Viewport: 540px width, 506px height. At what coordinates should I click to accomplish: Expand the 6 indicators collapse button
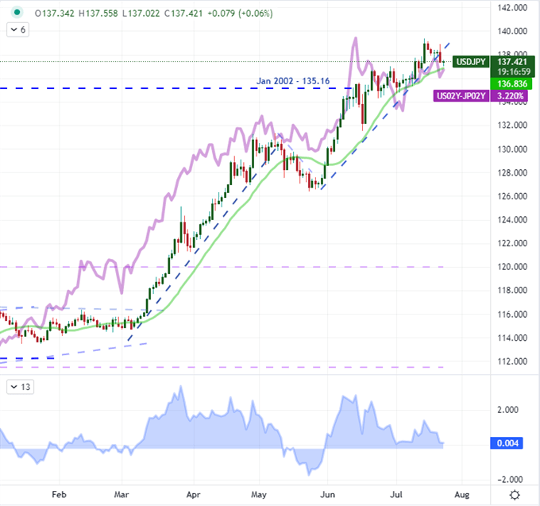coord(18,29)
